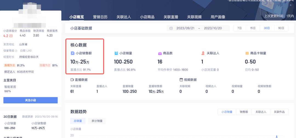Click the 绑定达人 name 80后农村怀旧
The width and height of the screenshot is (296, 138).
pos(25,72)
